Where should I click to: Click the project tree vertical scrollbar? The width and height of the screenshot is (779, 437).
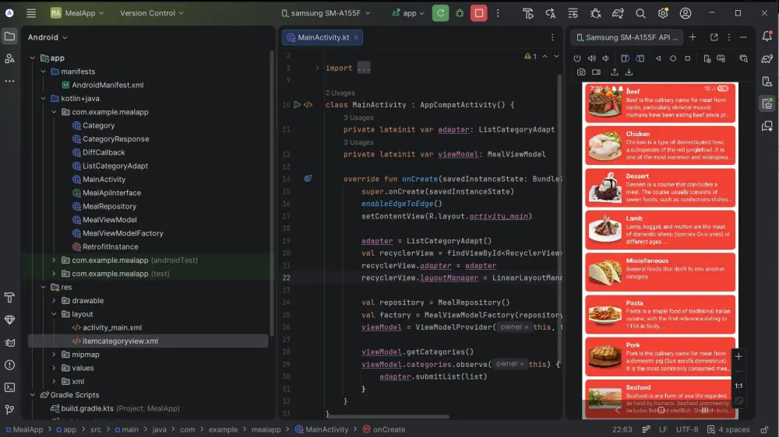click(x=271, y=194)
